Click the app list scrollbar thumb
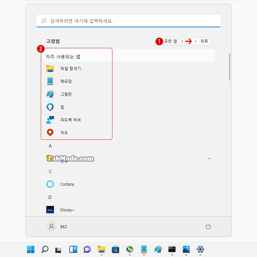 (230, 67)
